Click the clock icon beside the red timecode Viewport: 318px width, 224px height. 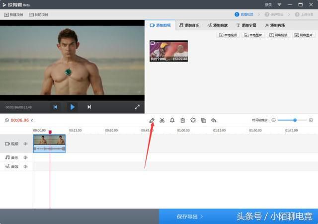(x=7, y=120)
